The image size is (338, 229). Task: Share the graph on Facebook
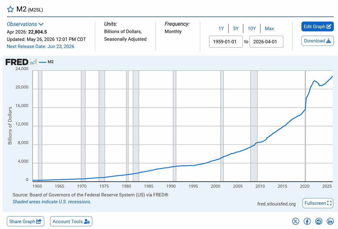coord(307,221)
